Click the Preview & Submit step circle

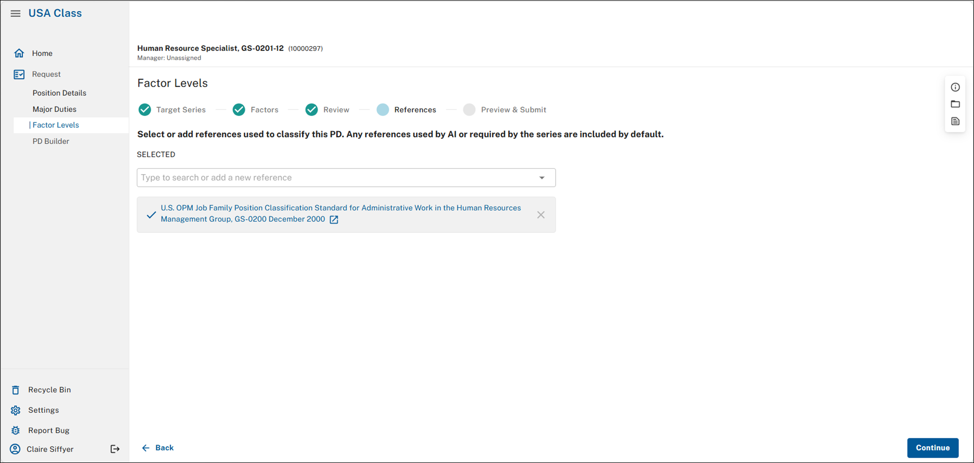469,110
